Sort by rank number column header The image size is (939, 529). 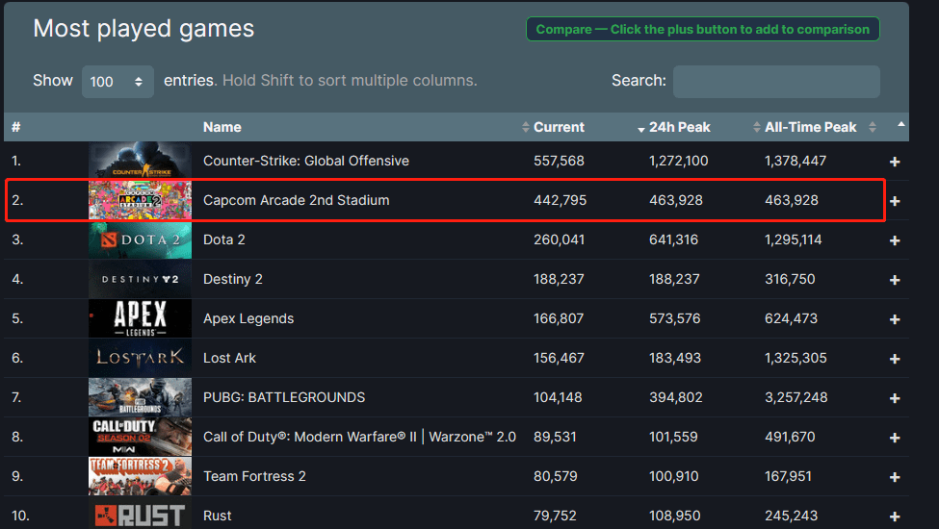coord(16,127)
